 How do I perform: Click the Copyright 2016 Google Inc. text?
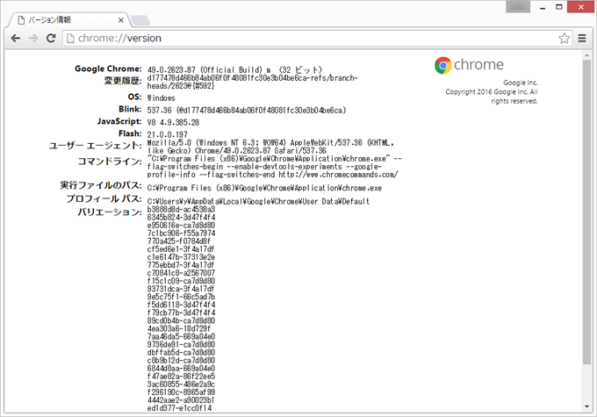pyautogui.click(x=492, y=97)
